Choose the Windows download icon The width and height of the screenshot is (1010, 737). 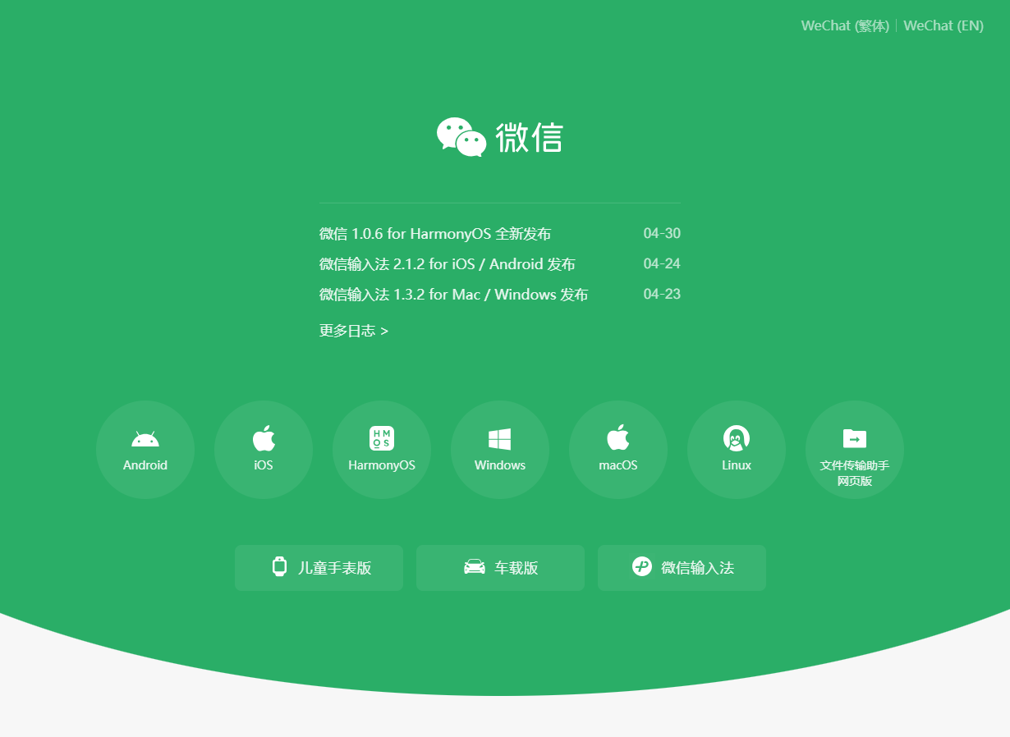tap(500, 450)
